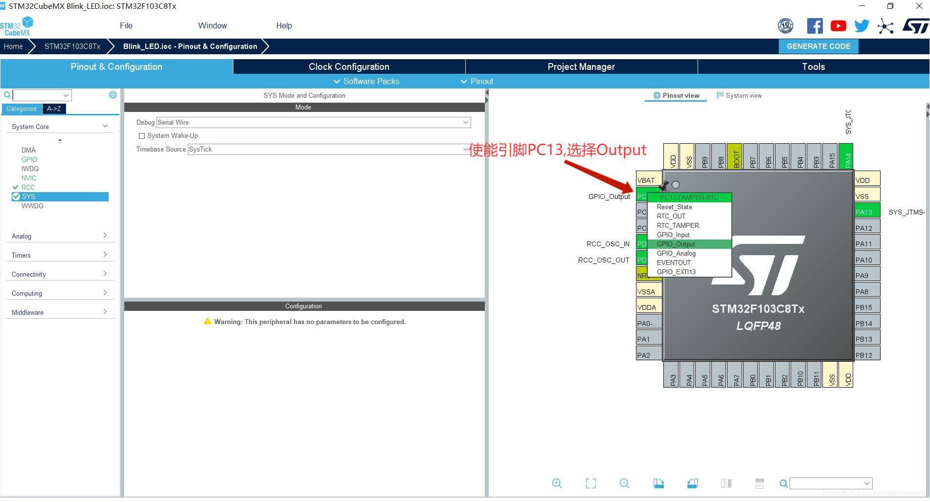Select Pinout view tab
This screenshot has width=930, height=502.
coord(676,95)
